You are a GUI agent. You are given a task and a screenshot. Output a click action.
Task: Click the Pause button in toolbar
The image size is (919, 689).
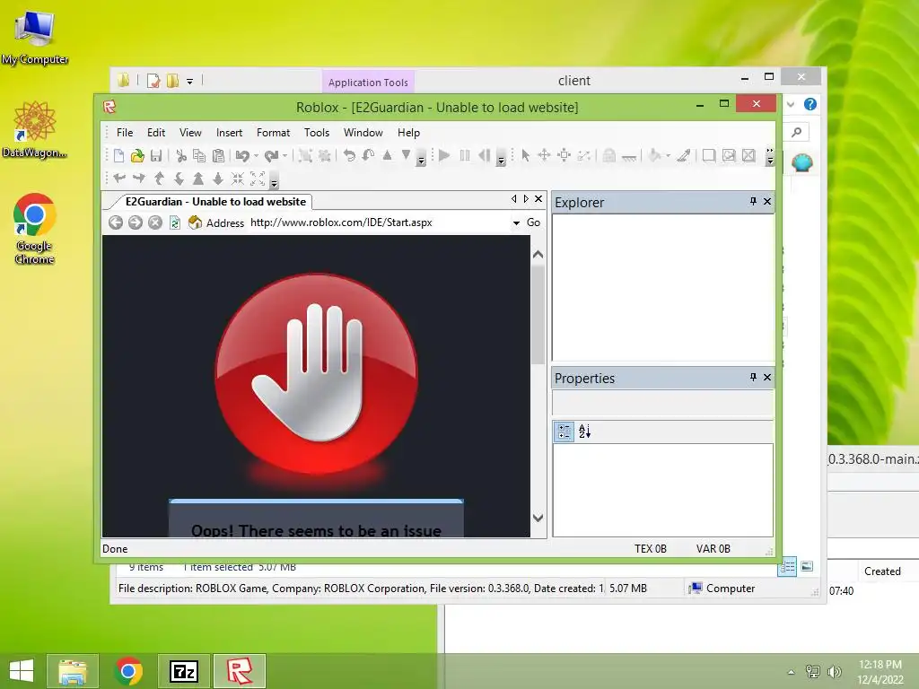coord(465,156)
